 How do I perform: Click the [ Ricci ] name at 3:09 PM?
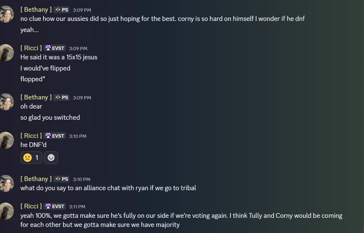click(31, 48)
